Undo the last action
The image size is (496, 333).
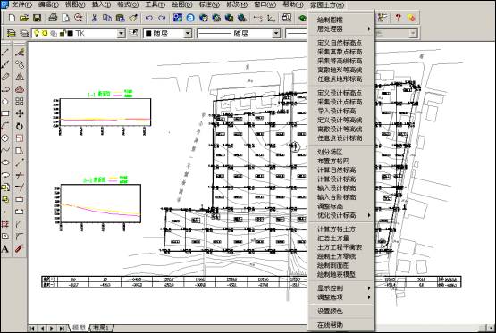tap(149, 18)
